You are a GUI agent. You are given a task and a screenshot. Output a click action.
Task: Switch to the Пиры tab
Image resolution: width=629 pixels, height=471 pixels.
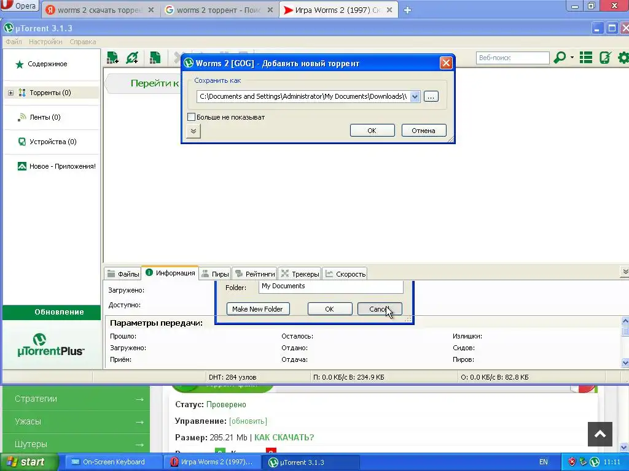pyautogui.click(x=215, y=274)
